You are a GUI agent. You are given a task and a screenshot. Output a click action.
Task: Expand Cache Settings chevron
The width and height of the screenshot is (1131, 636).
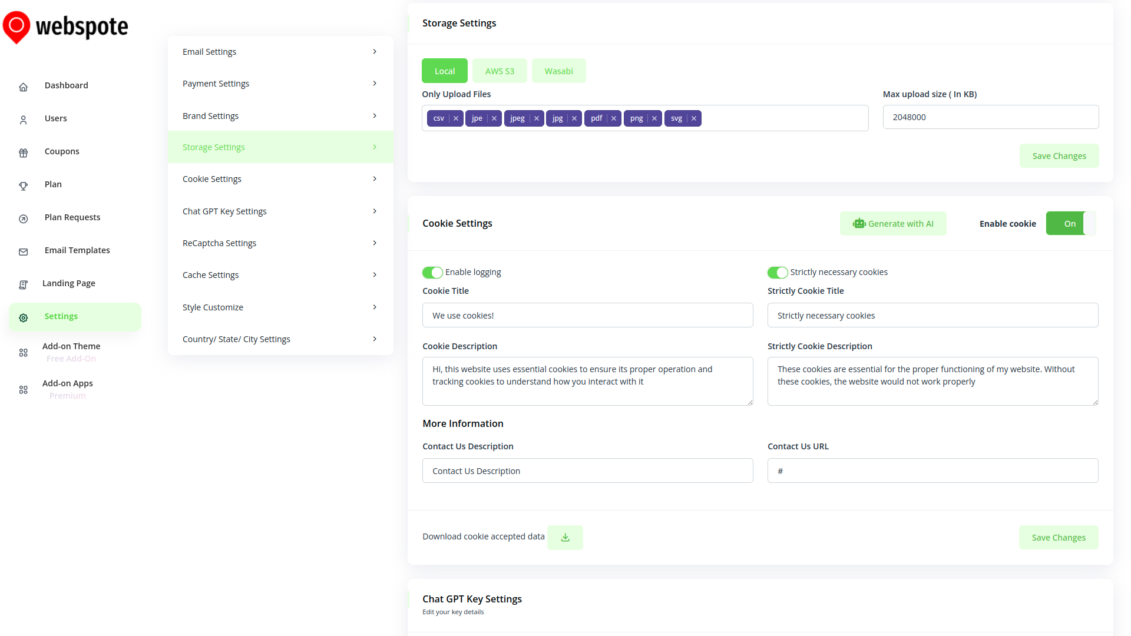[x=375, y=275]
